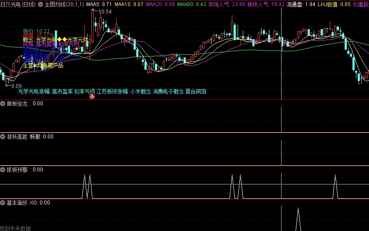Click the LHJ估值: 0.65 readout
The image size is (369, 231).
(334, 4)
